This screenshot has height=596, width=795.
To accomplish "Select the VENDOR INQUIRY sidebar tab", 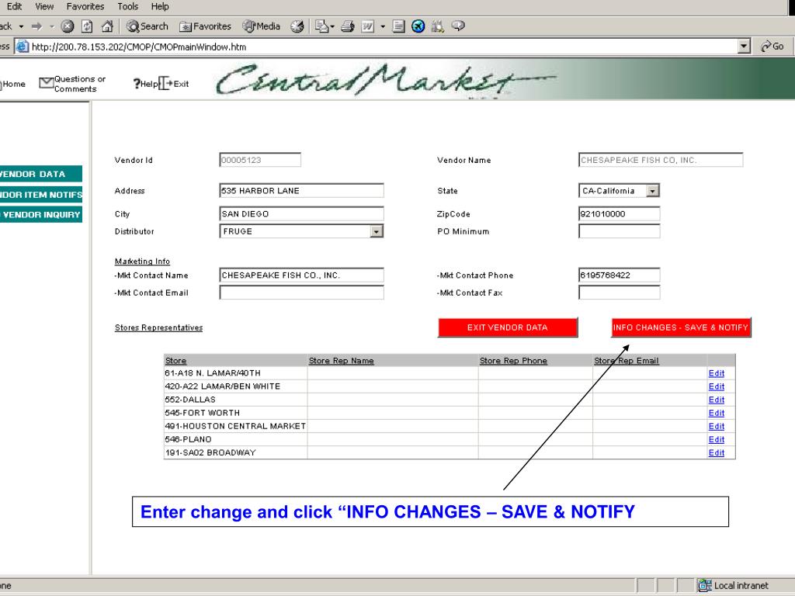I will click(40, 215).
